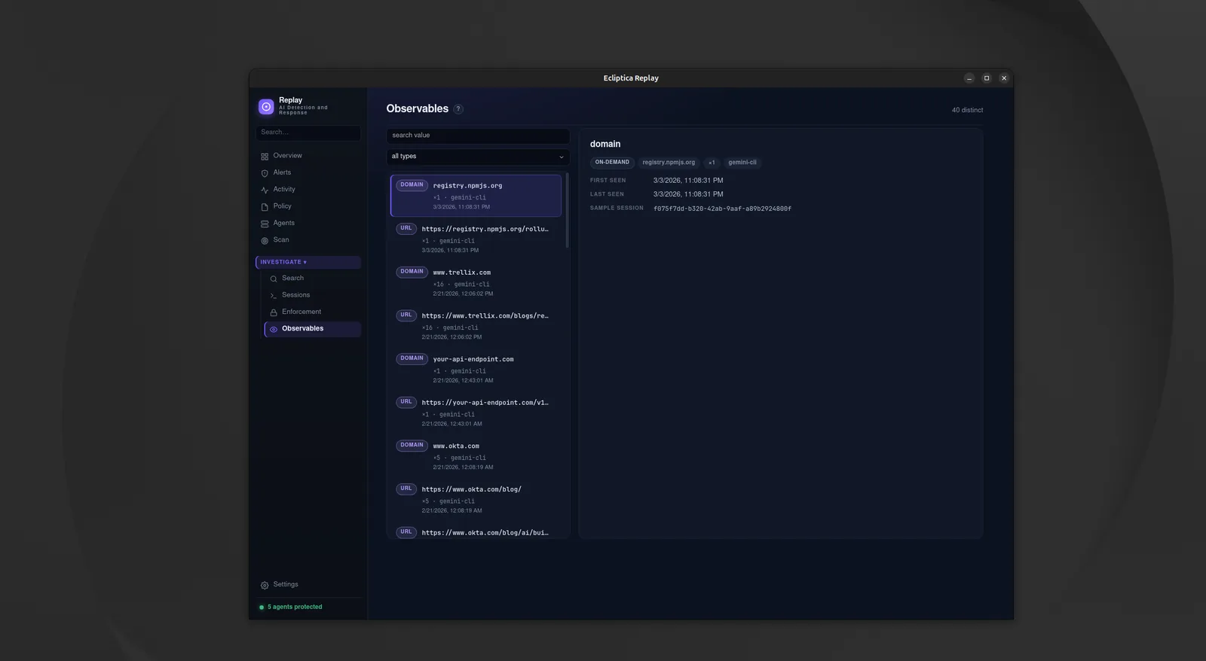Click the registry.npmjs.org tag in details

coord(669,163)
